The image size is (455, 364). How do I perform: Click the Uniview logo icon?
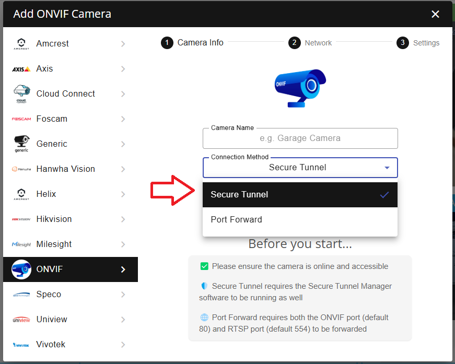21,320
